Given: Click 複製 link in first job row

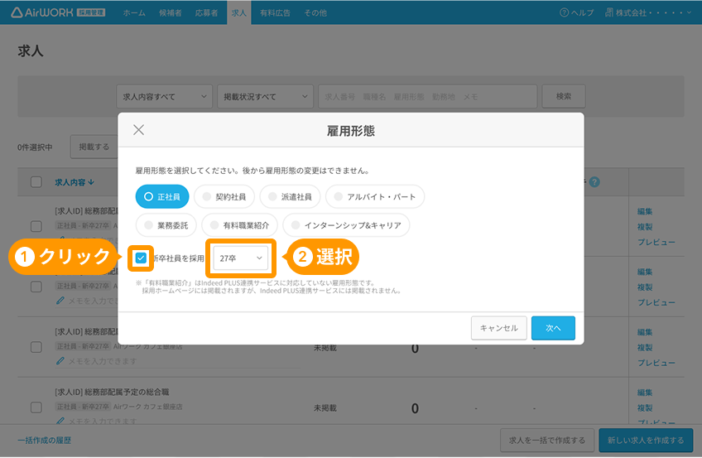Looking at the screenshot, I should tap(645, 227).
